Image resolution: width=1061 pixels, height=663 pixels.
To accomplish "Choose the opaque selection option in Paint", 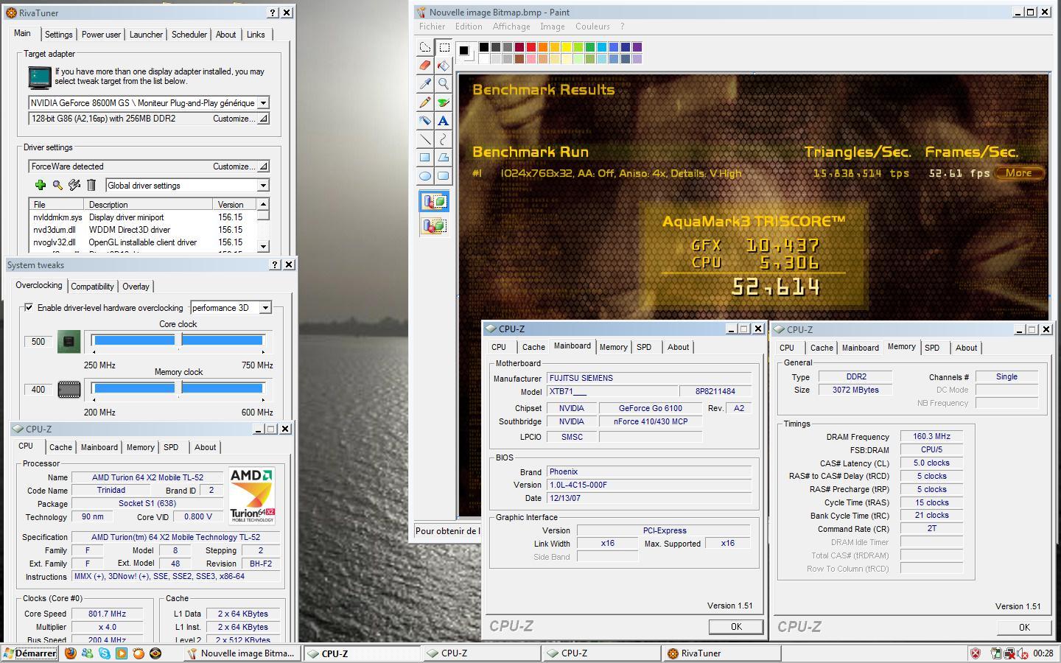I will [434, 202].
